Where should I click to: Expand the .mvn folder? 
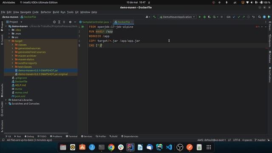[x=9, y=34]
